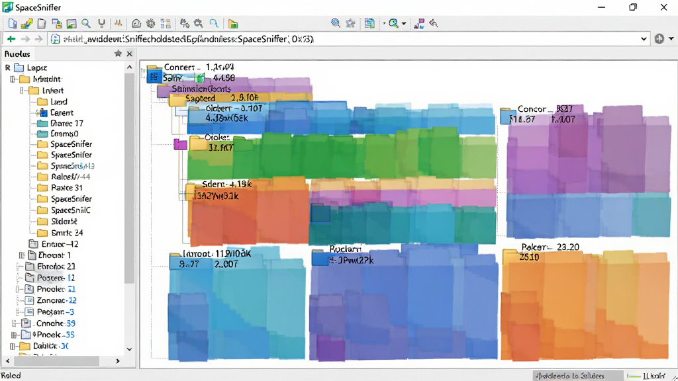Close the Ruolus side panel
This screenshot has width=678, height=381.
click(x=129, y=54)
